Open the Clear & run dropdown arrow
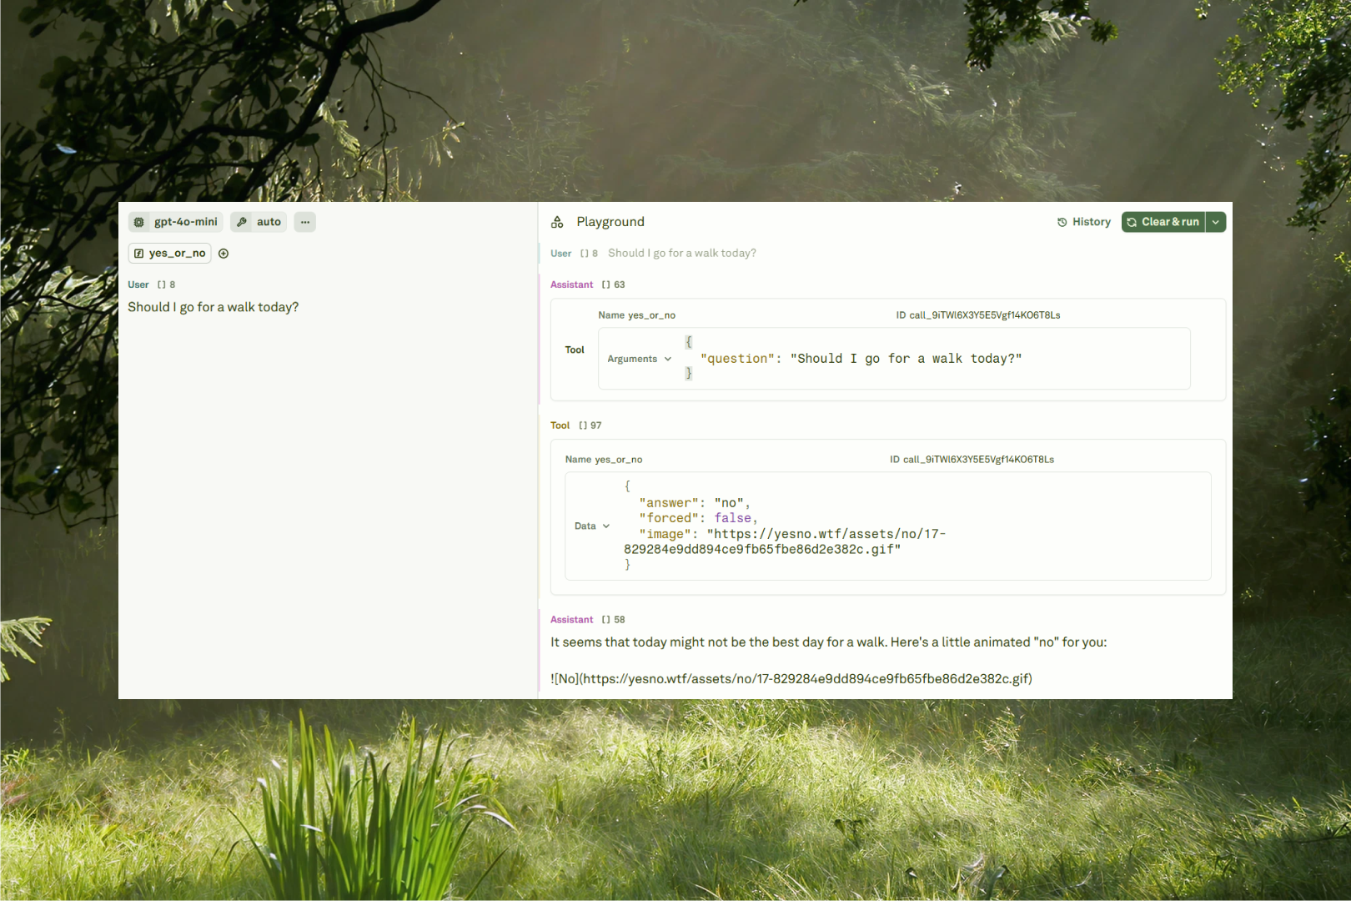This screenshot has height=901, width=1351. [x=1215, y=222]
